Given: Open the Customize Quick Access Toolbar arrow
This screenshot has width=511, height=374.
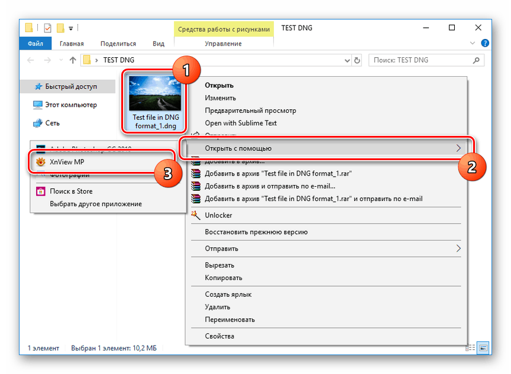Looking at the screenshot, I should 71,28.
